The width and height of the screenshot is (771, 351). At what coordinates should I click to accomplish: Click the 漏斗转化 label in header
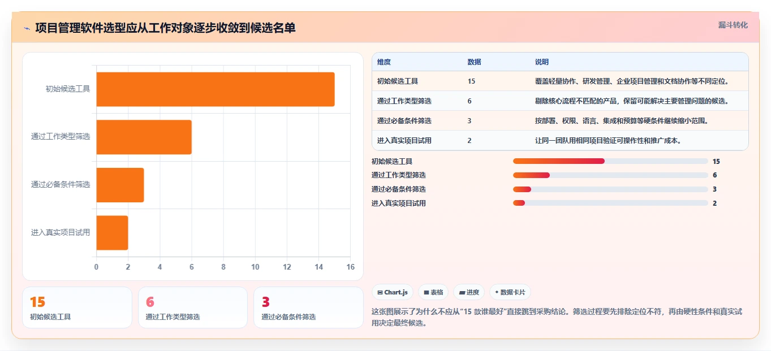pos(733,25)
